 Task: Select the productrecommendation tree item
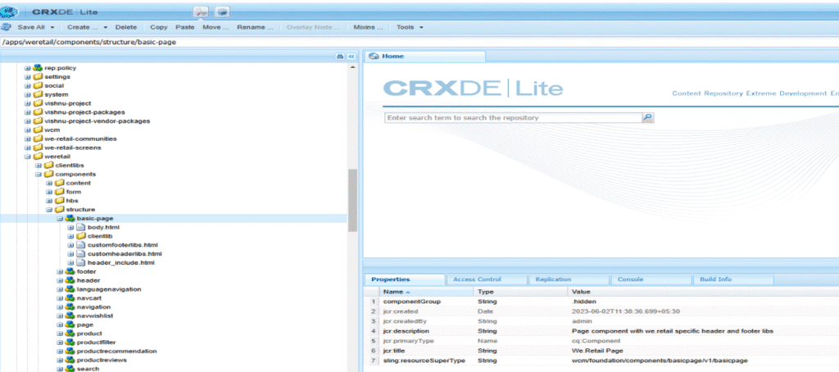(116, 352)
